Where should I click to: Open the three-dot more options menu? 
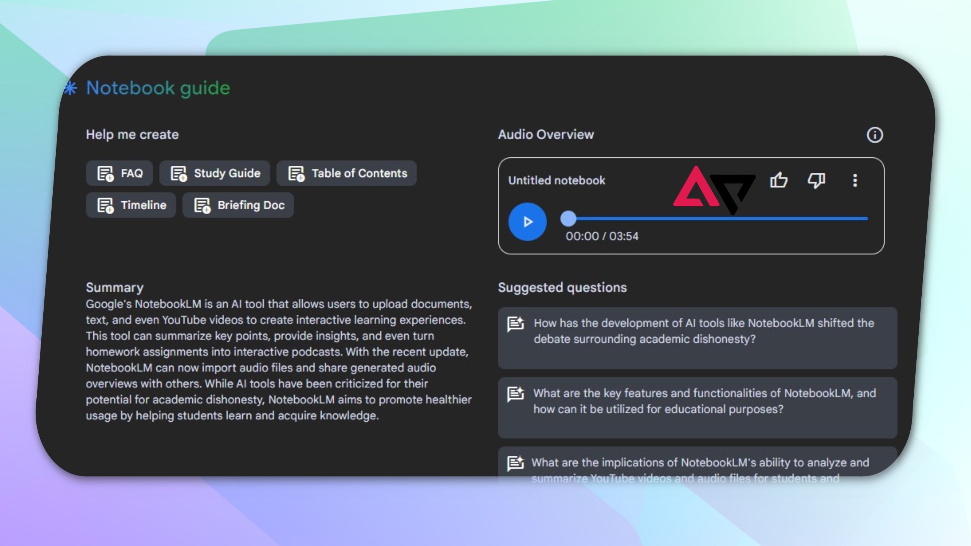(x=855, y=180)
